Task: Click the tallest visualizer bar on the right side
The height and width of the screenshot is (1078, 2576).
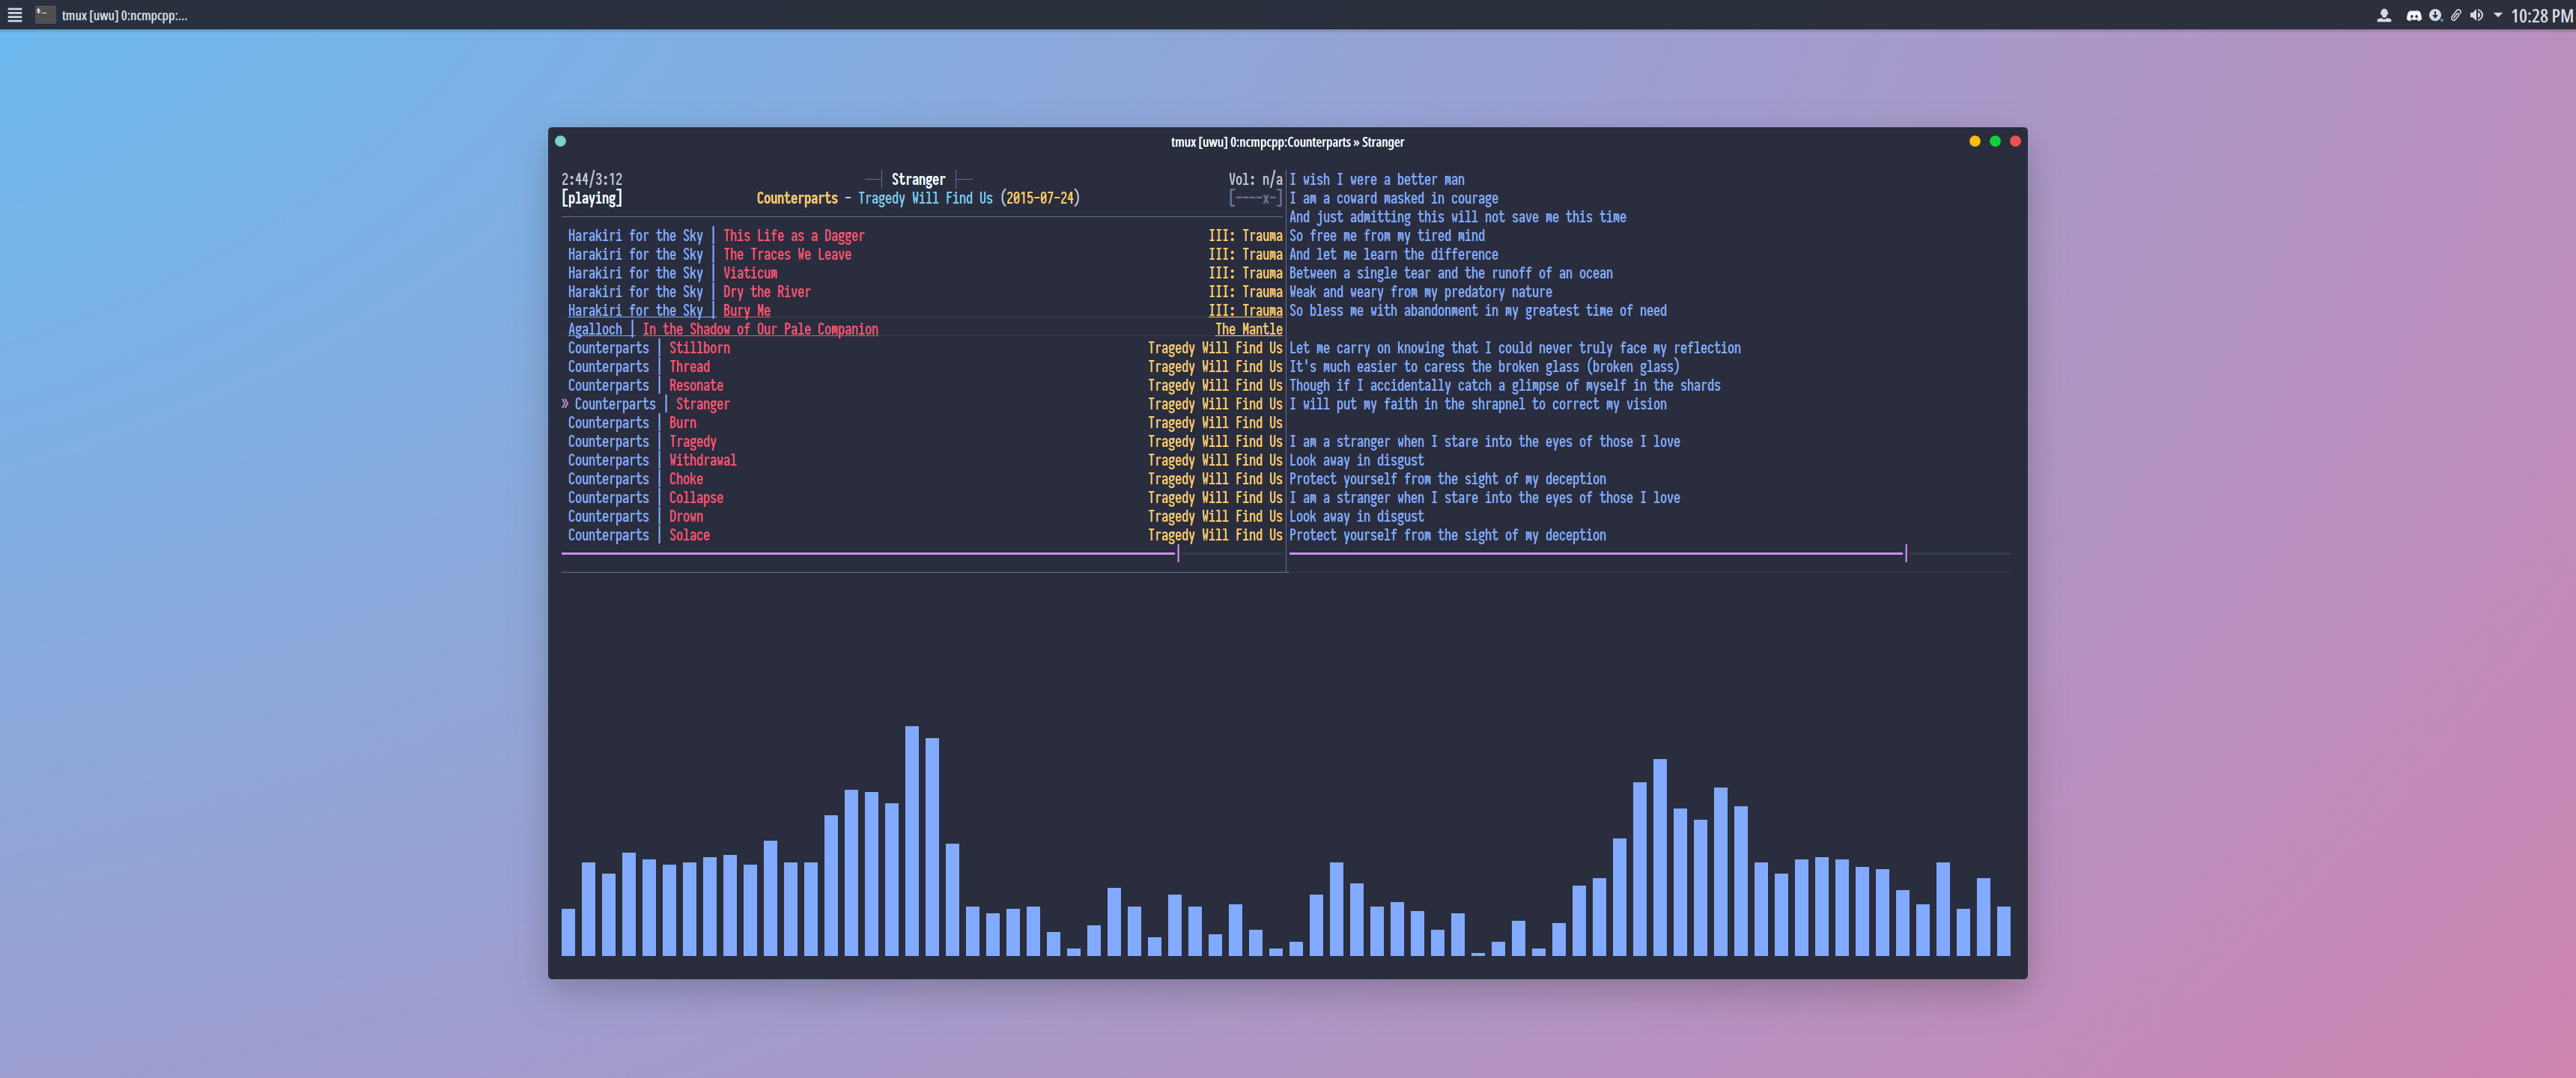Action: pos(1660,857)
